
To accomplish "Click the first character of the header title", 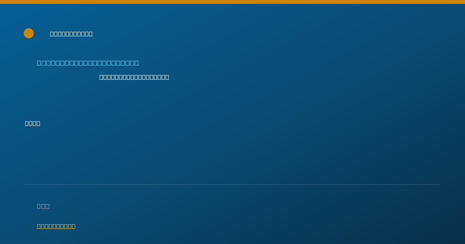I will tap(52, 34).
